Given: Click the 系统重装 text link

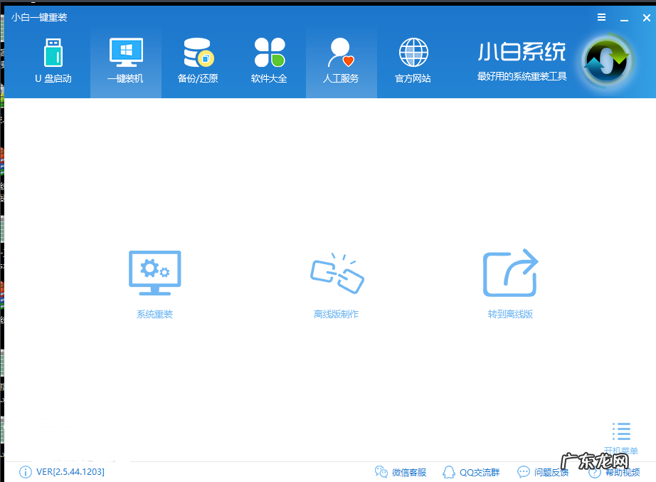Looking at the screenshot, I should point(155,314).
